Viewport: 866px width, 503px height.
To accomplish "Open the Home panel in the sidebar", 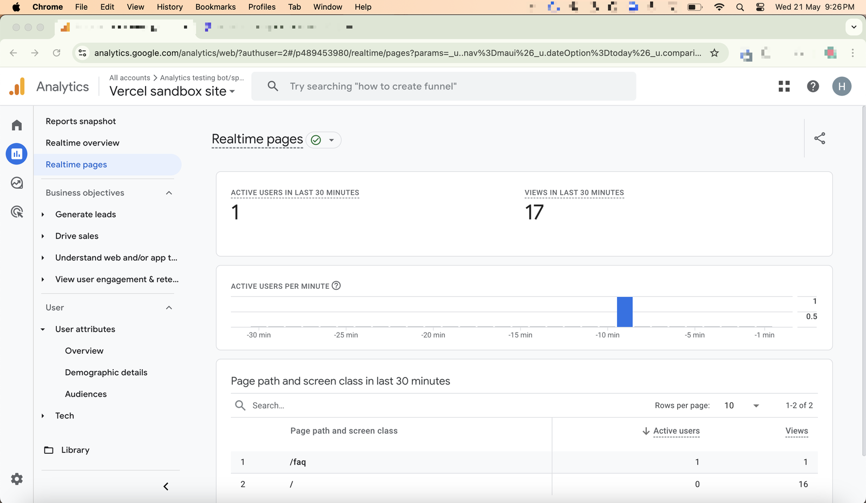I will 16,124.
